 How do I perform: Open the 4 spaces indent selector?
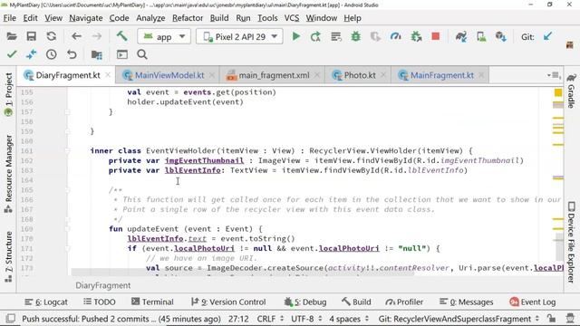click(349, 319)
